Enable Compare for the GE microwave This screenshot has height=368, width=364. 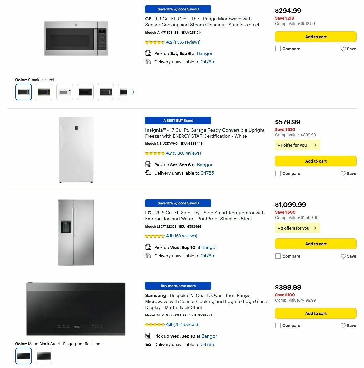tap(278, 49)
